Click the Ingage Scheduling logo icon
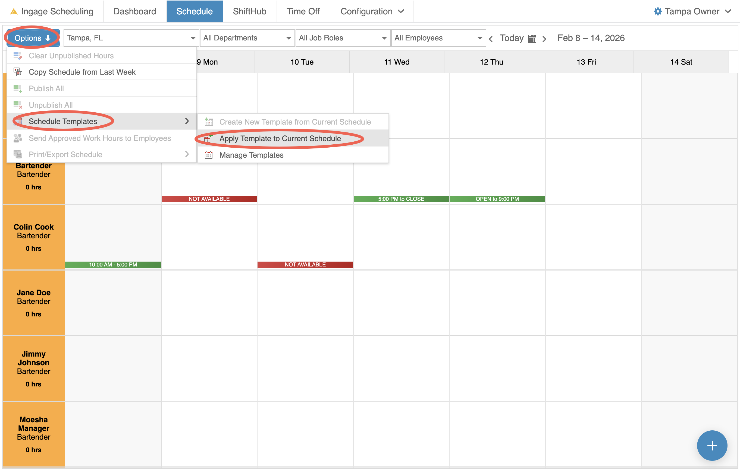 [14, 12]
